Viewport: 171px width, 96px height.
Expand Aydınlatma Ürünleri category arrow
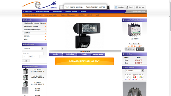point(46,27)
